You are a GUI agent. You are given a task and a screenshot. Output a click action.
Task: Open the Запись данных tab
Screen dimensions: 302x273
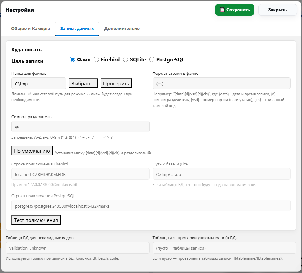click(x=77, y=28)
